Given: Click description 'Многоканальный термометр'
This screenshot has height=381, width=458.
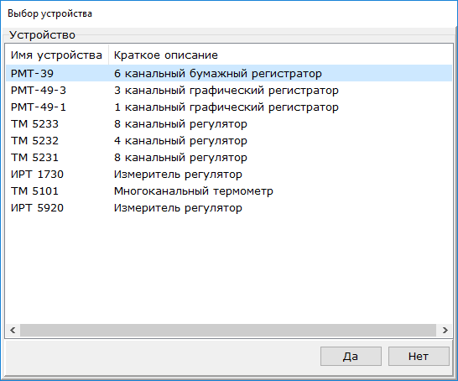Looking at the screenshot, I should click(194, 191).
